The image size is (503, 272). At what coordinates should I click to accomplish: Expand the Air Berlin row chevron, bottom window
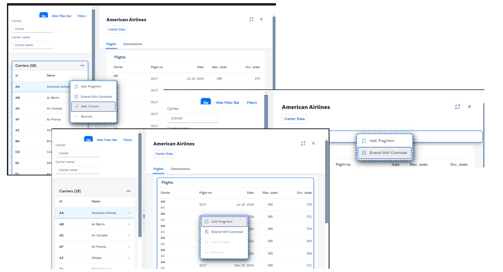(129, 224)
